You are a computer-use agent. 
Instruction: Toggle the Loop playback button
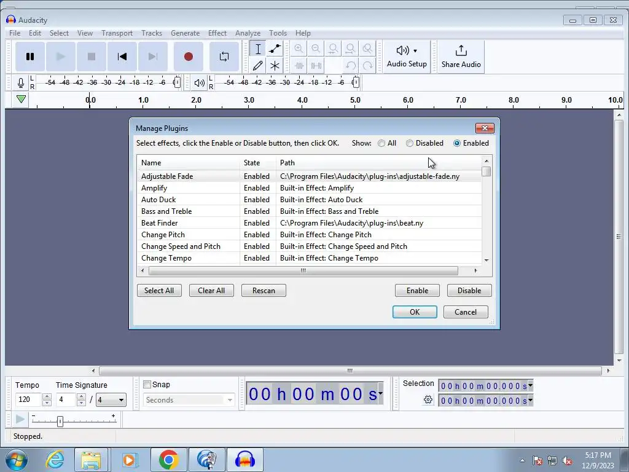224,57
